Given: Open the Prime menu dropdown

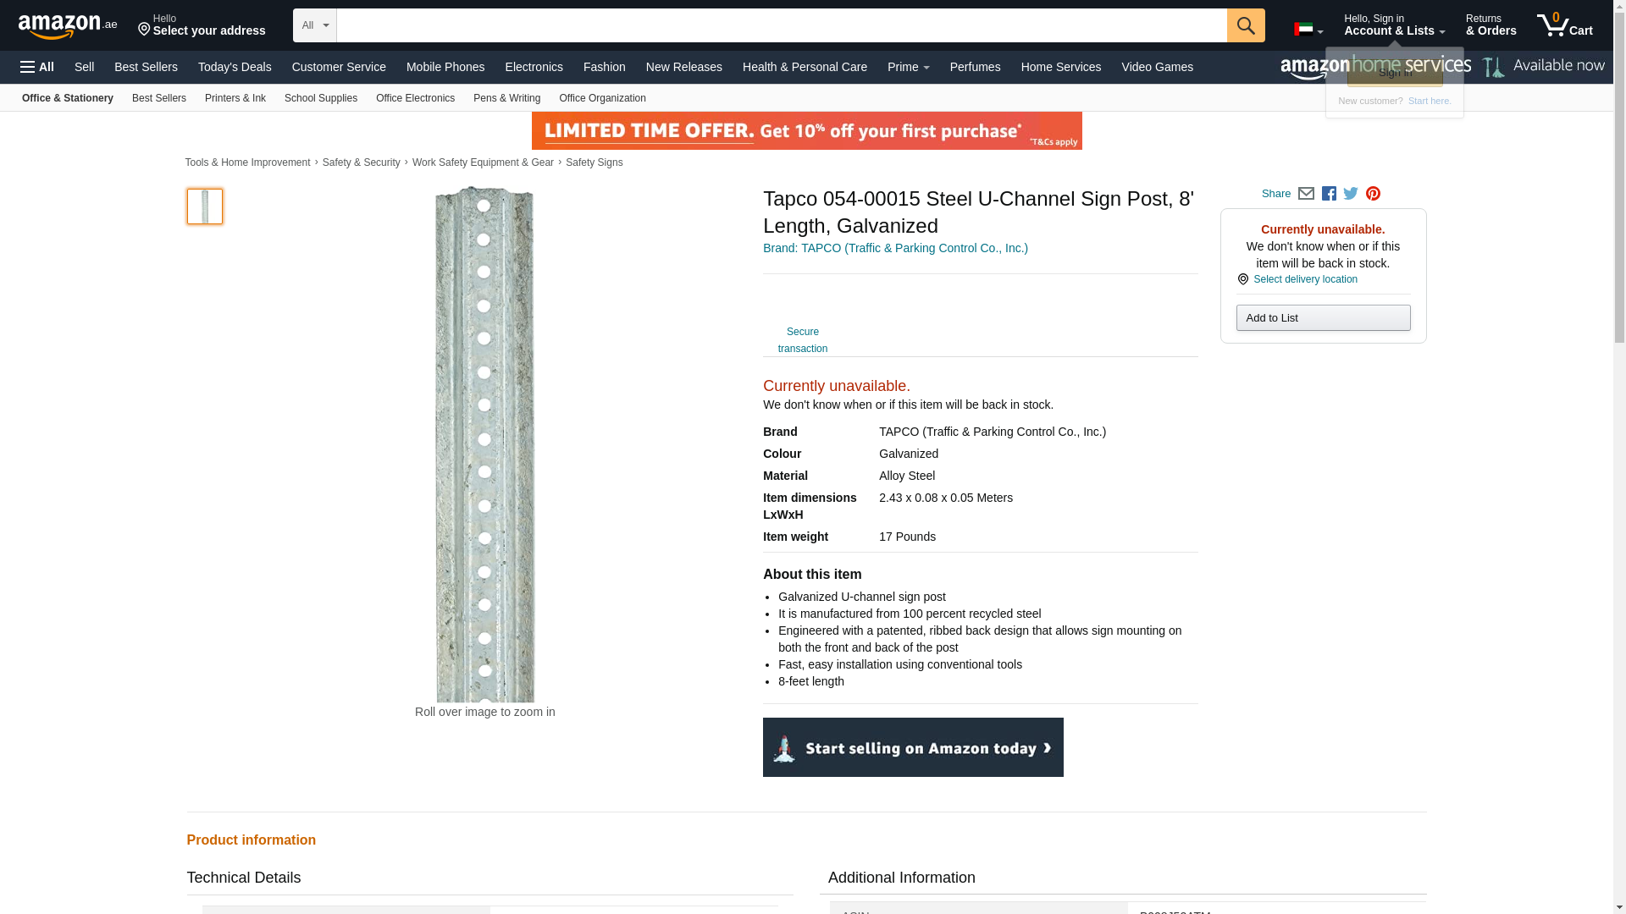Looking at the screenshot, I should click(908, 67).
